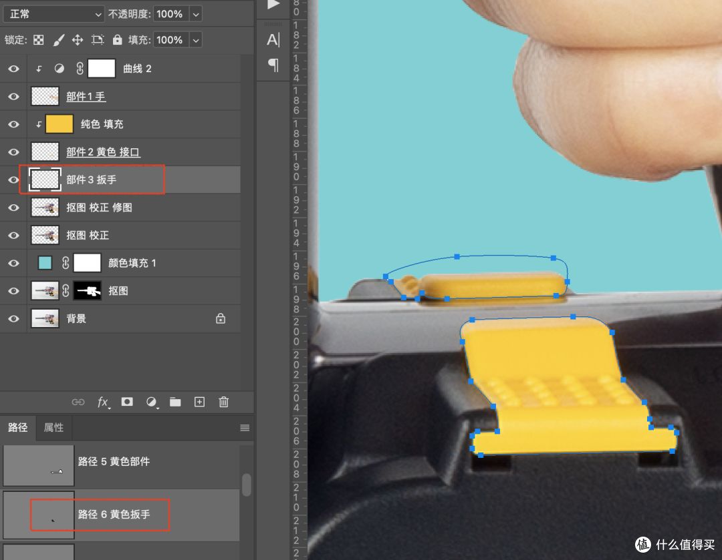Create a new layer with the plus icon
This screenshot has width=722, height=560.
[x=199, y=402]
